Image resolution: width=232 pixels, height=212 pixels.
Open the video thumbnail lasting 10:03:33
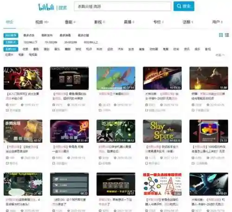point(162,78)
